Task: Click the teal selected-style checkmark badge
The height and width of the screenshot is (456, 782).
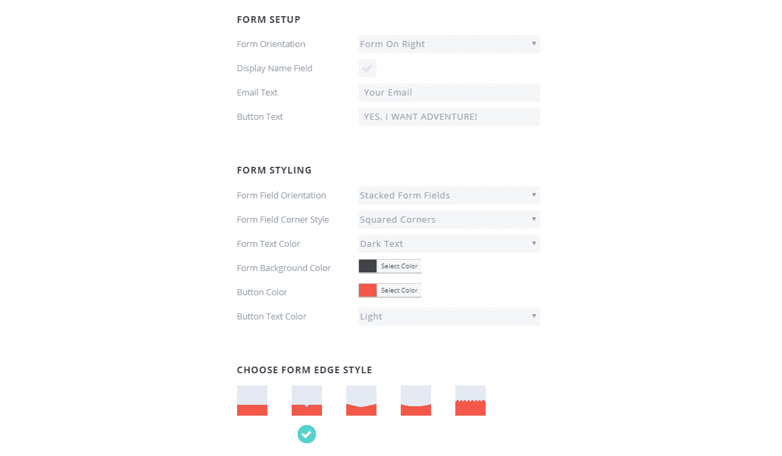Action: 306,434
